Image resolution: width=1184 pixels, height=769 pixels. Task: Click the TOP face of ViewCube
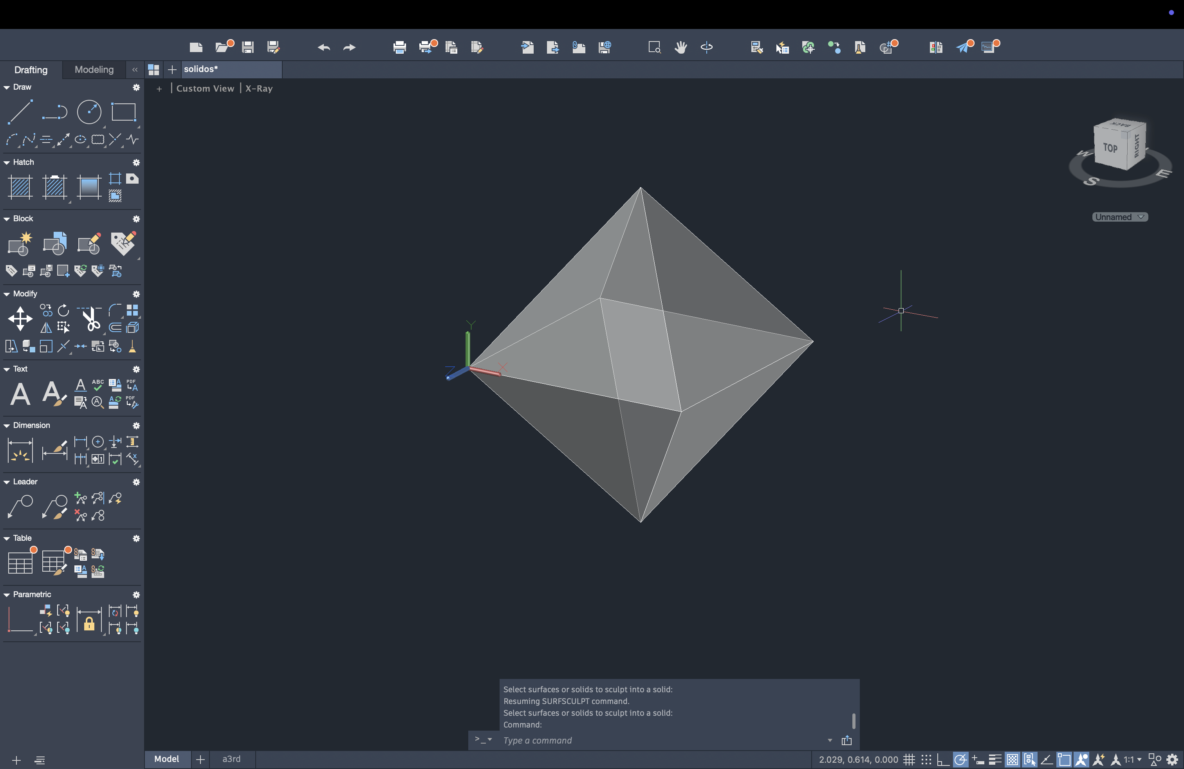pos(1110,148)
